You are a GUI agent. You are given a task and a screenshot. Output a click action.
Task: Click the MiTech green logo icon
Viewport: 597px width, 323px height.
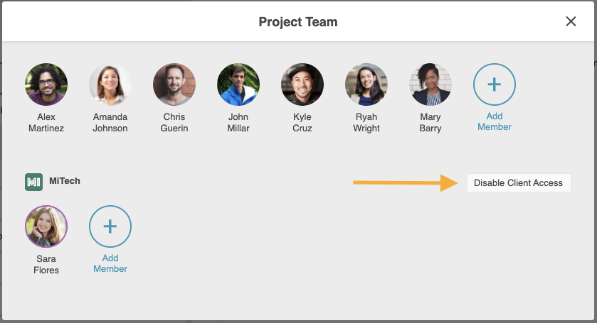click(x=33, y=182)
